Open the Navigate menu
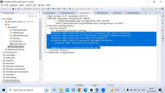 click(14, 5)
